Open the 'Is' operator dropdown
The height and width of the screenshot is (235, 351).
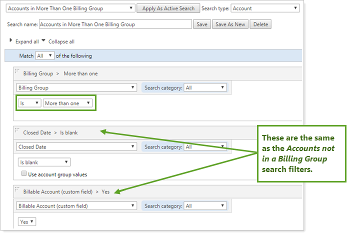coord(28,103)
